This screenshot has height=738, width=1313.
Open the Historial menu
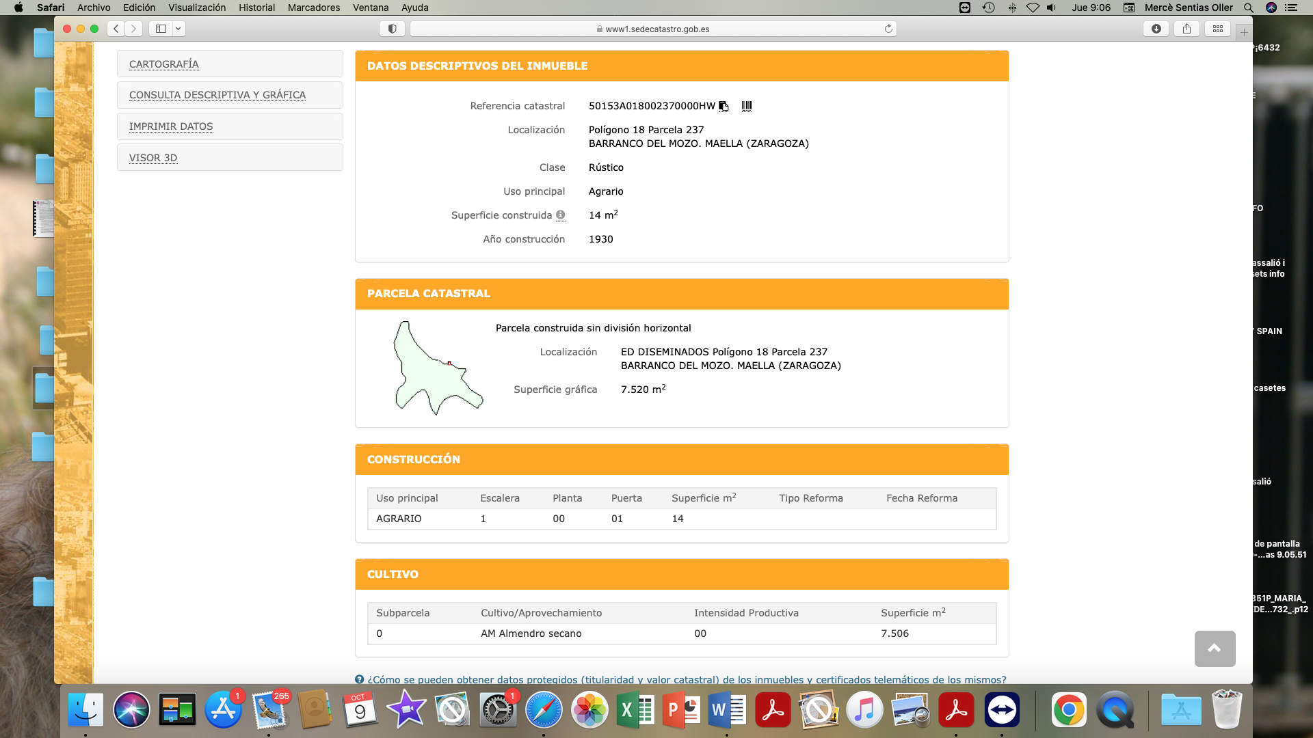(x=256, y=8)
